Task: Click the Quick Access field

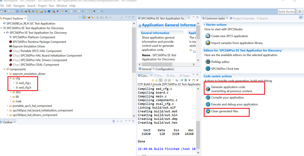Action: point(286,12)
